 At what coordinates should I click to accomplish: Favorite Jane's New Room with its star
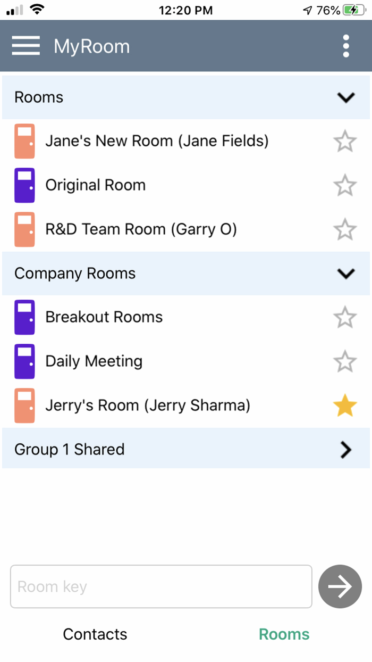pos(345,141)
